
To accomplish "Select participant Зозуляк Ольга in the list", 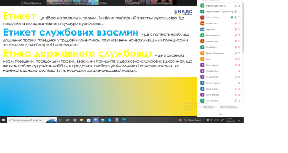I will tap(220, 71).
